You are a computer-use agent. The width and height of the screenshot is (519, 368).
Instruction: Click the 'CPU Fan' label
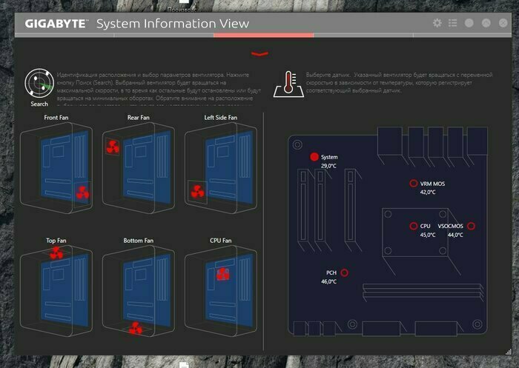pos(221,241)
